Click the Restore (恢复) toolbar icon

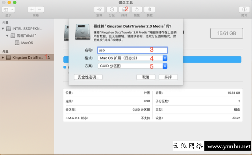[137, 9]
